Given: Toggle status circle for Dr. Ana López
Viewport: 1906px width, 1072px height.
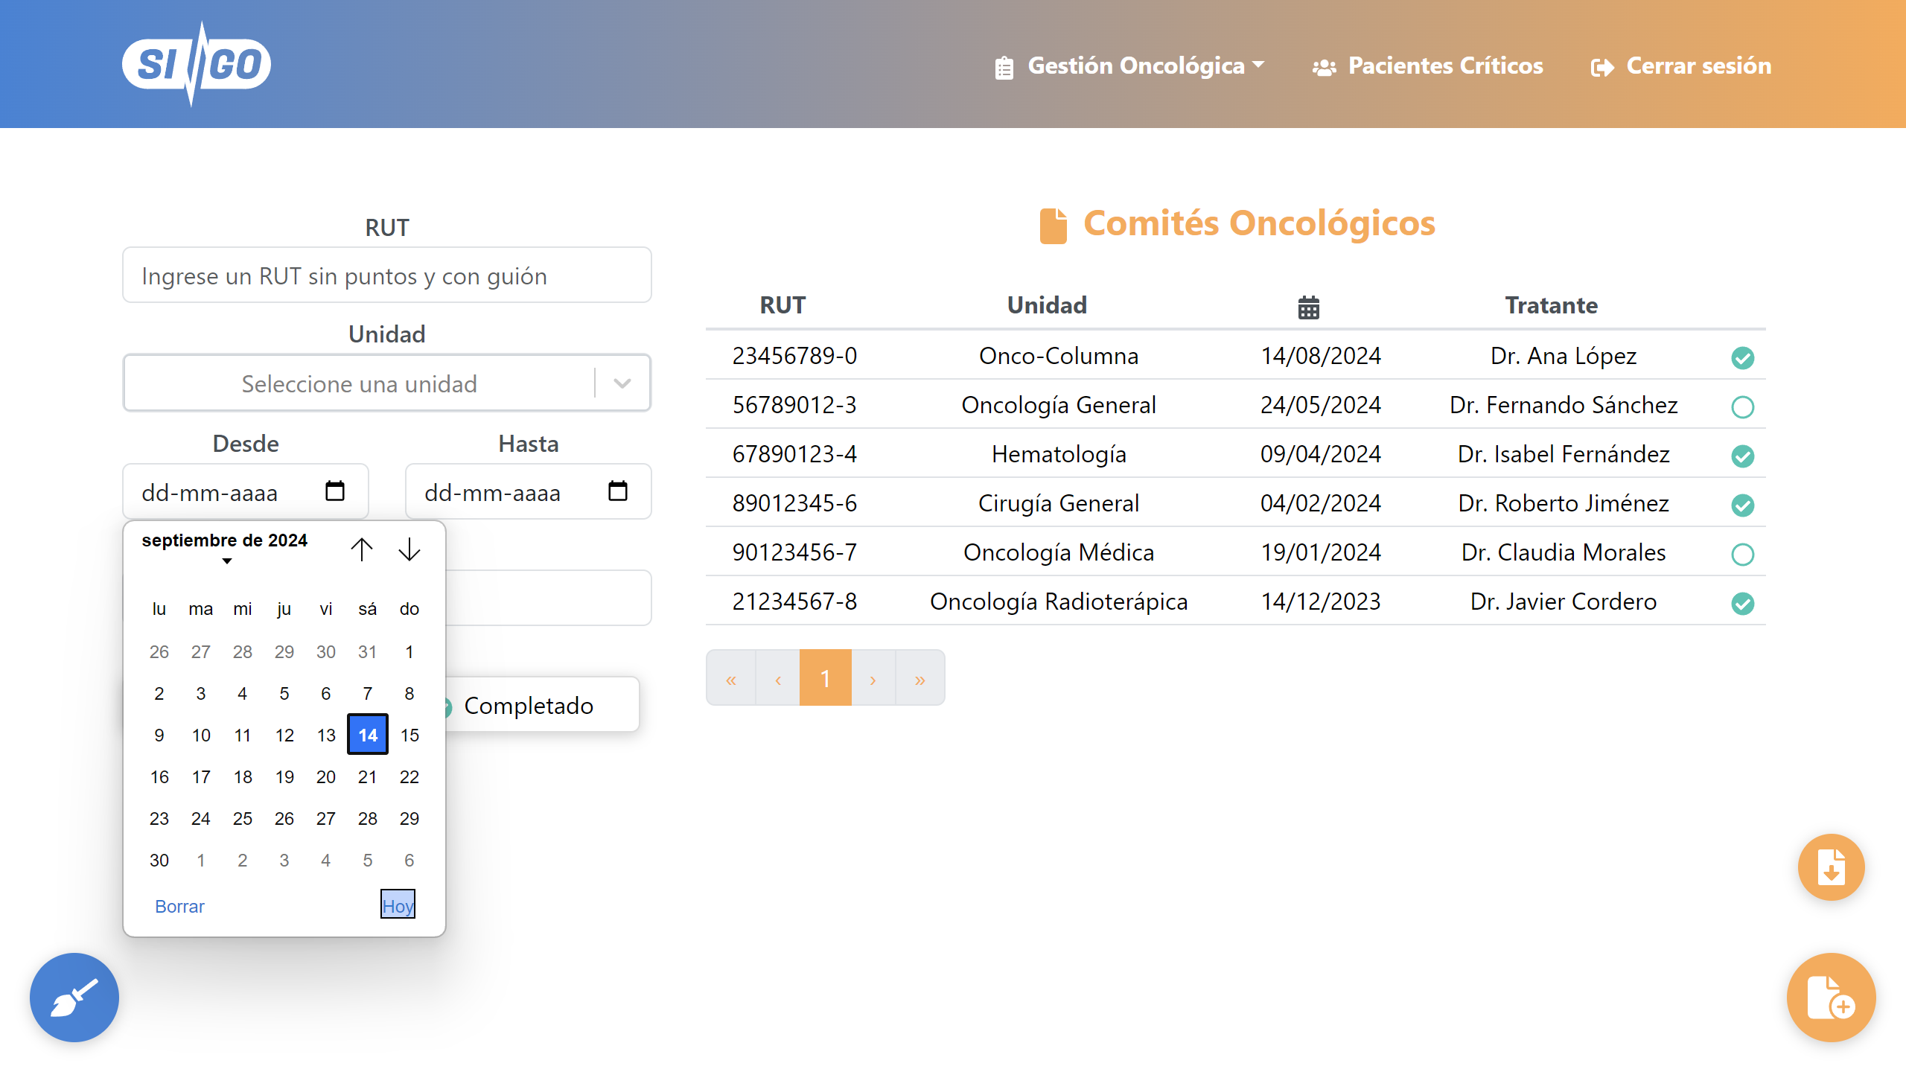Looking at the screenshot, I should point(1742,357).
